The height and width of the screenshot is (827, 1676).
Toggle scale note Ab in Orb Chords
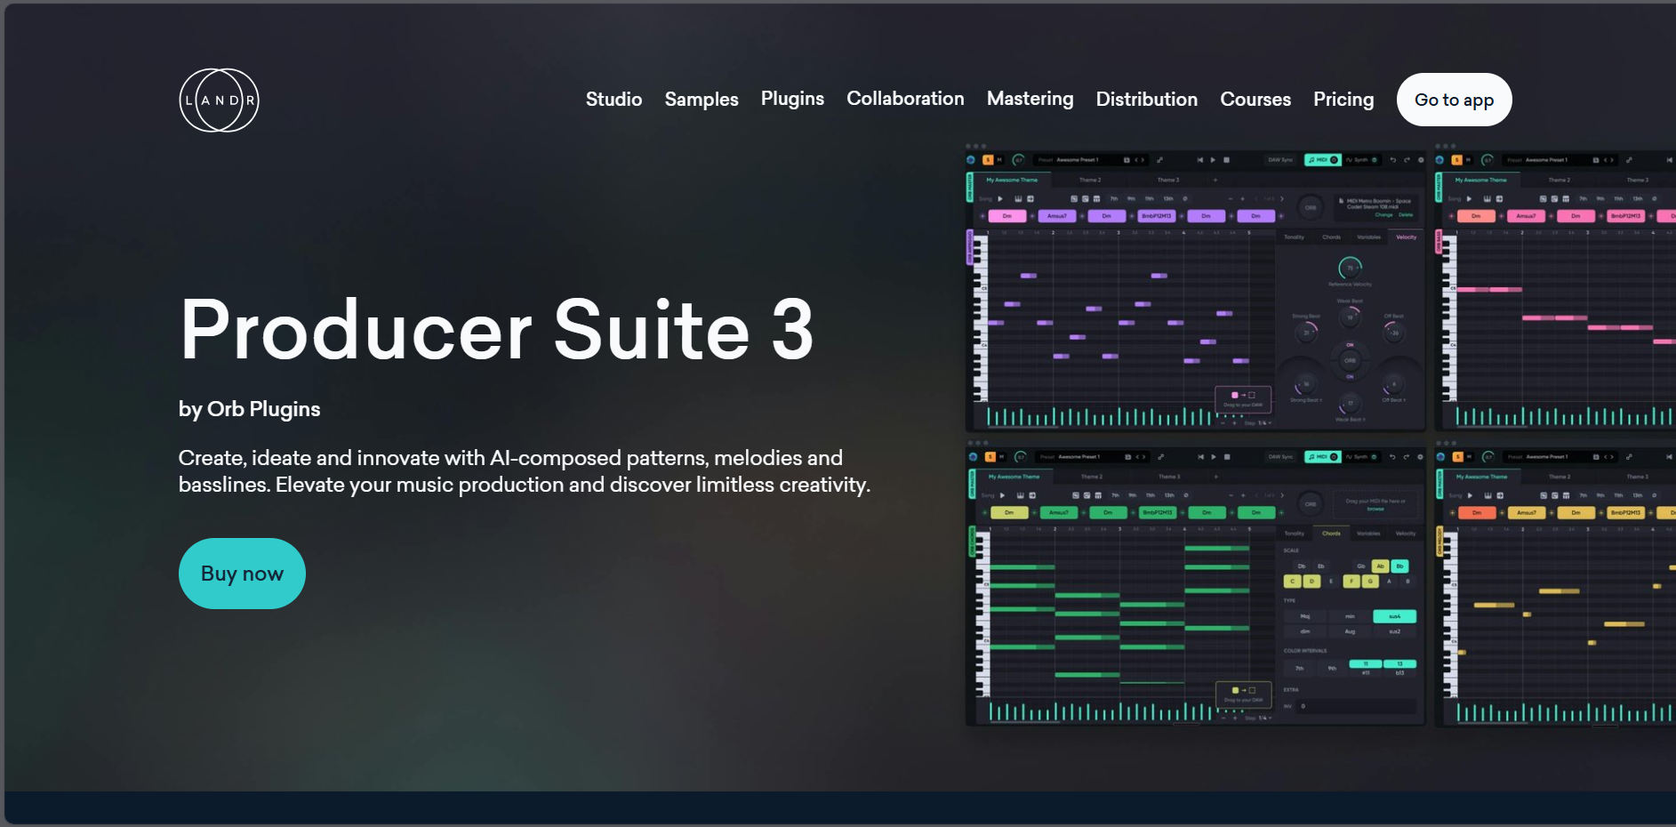[1380, 566]
